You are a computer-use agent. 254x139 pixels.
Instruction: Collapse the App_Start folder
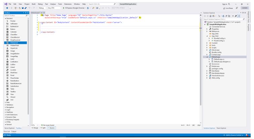(x=207, y=36)
